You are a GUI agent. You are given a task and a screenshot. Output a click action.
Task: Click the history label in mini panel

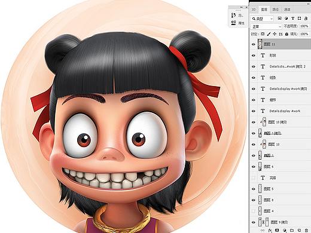241,16
